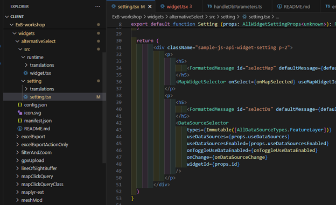336x205 pixels.
Task: Click MapWidgetSelector on line 36
Action: tap(202, 82)
